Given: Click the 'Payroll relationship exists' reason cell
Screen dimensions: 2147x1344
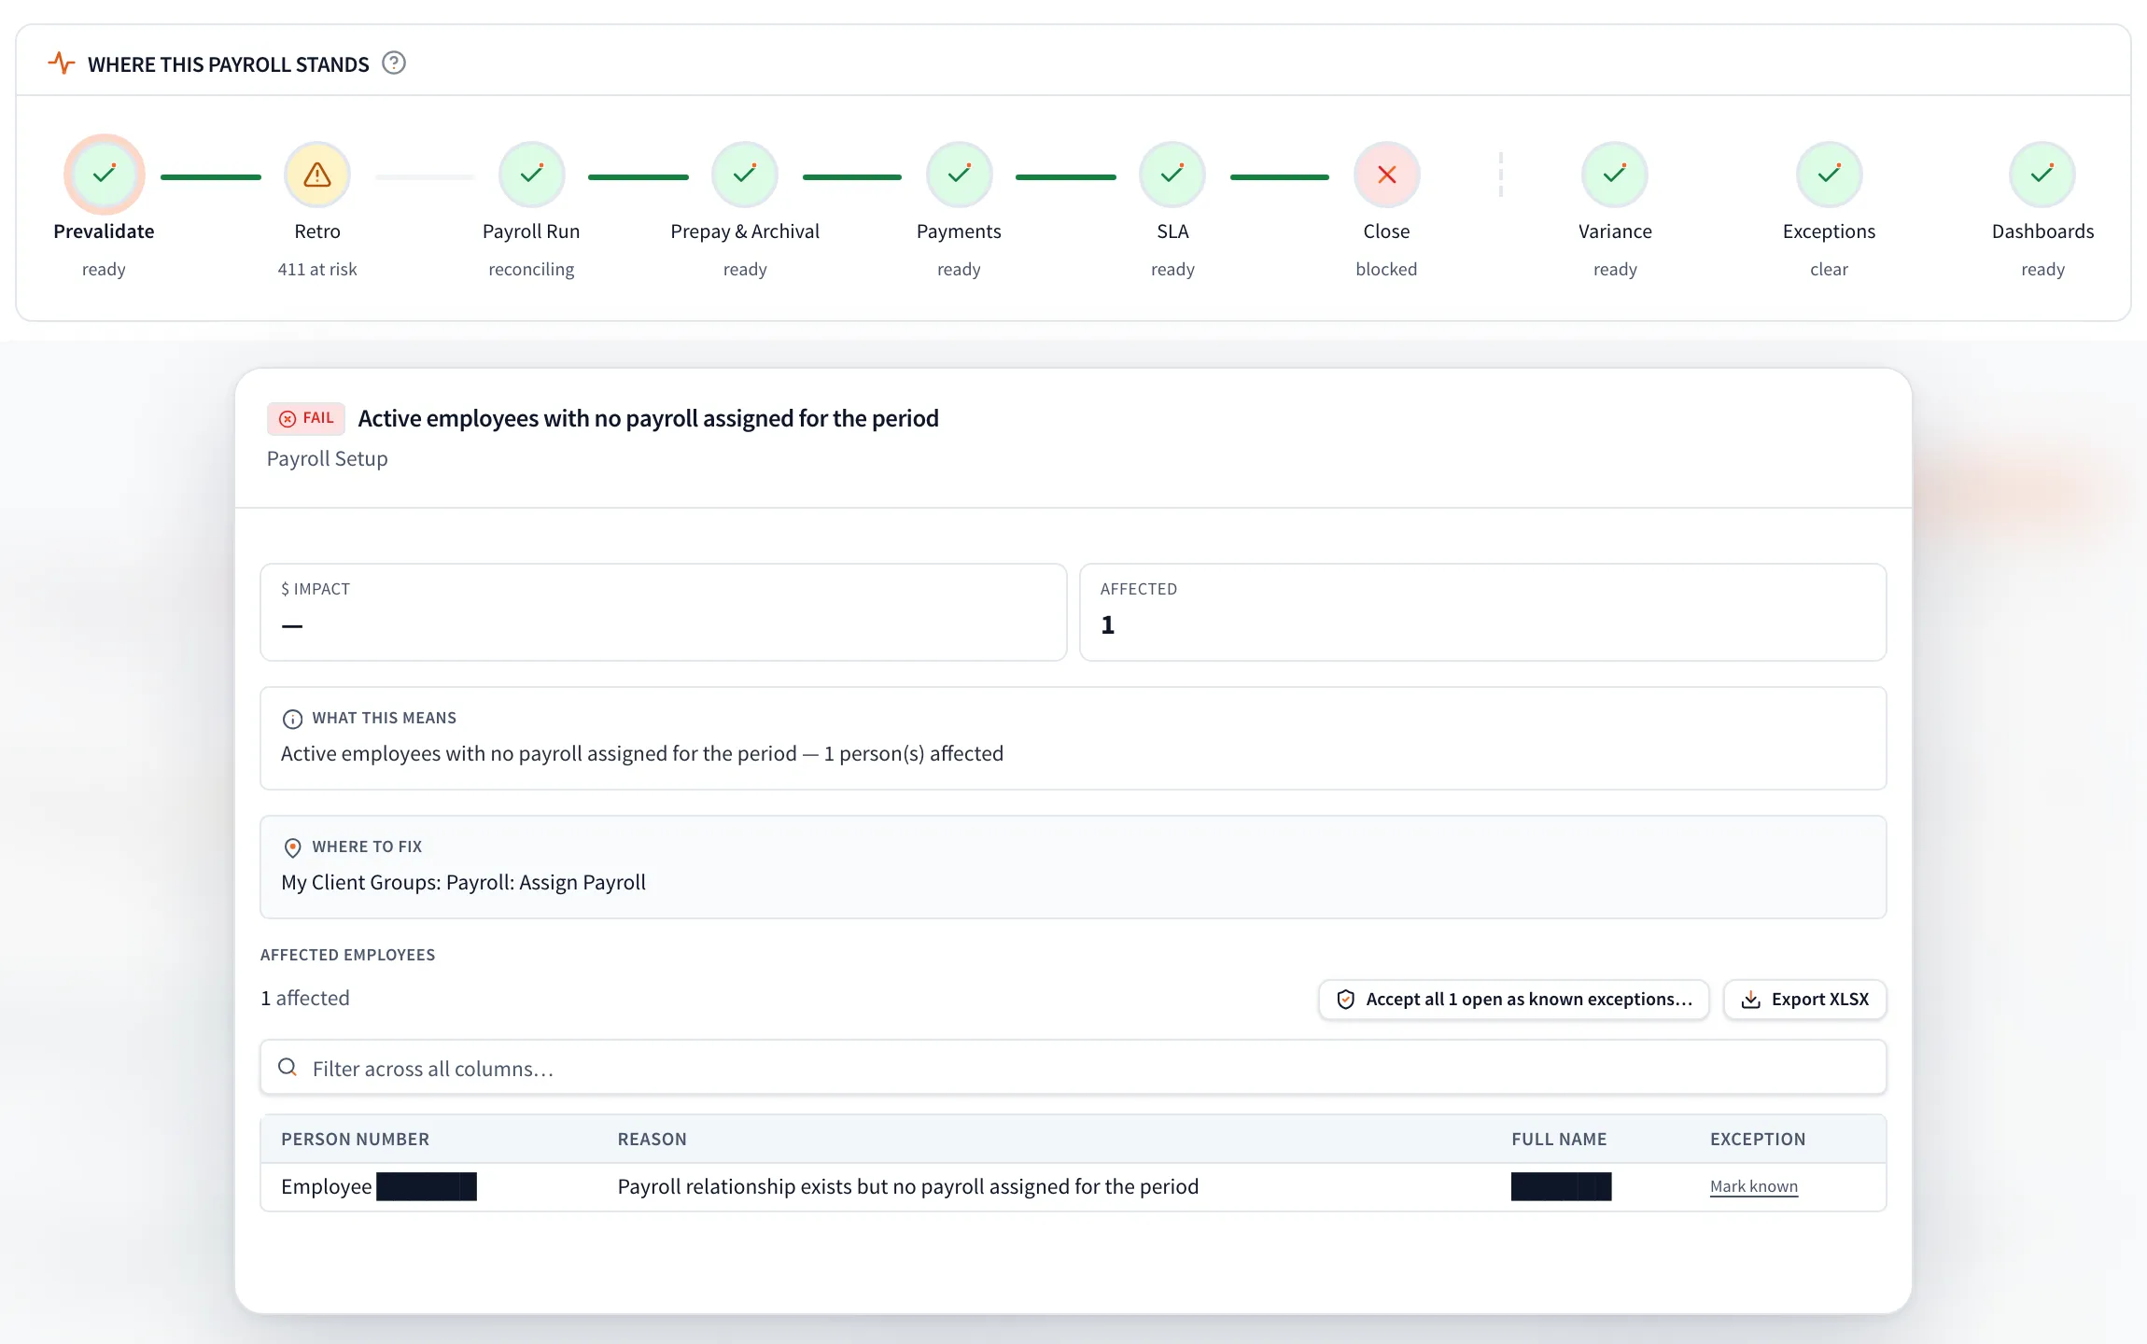Looking at the screenshot, I should (907, 1186).
